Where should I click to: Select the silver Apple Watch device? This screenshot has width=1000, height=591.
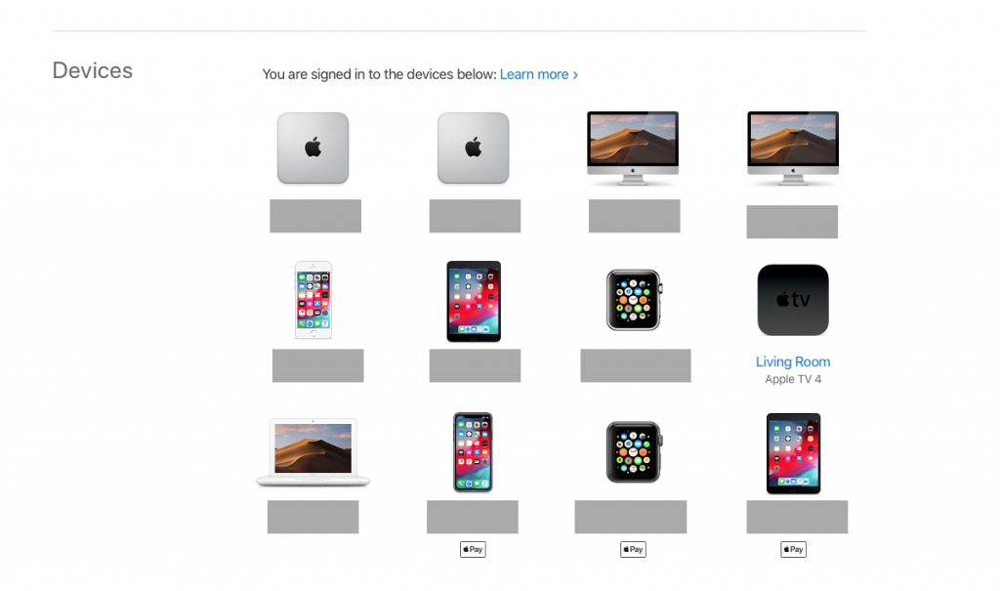634,300
